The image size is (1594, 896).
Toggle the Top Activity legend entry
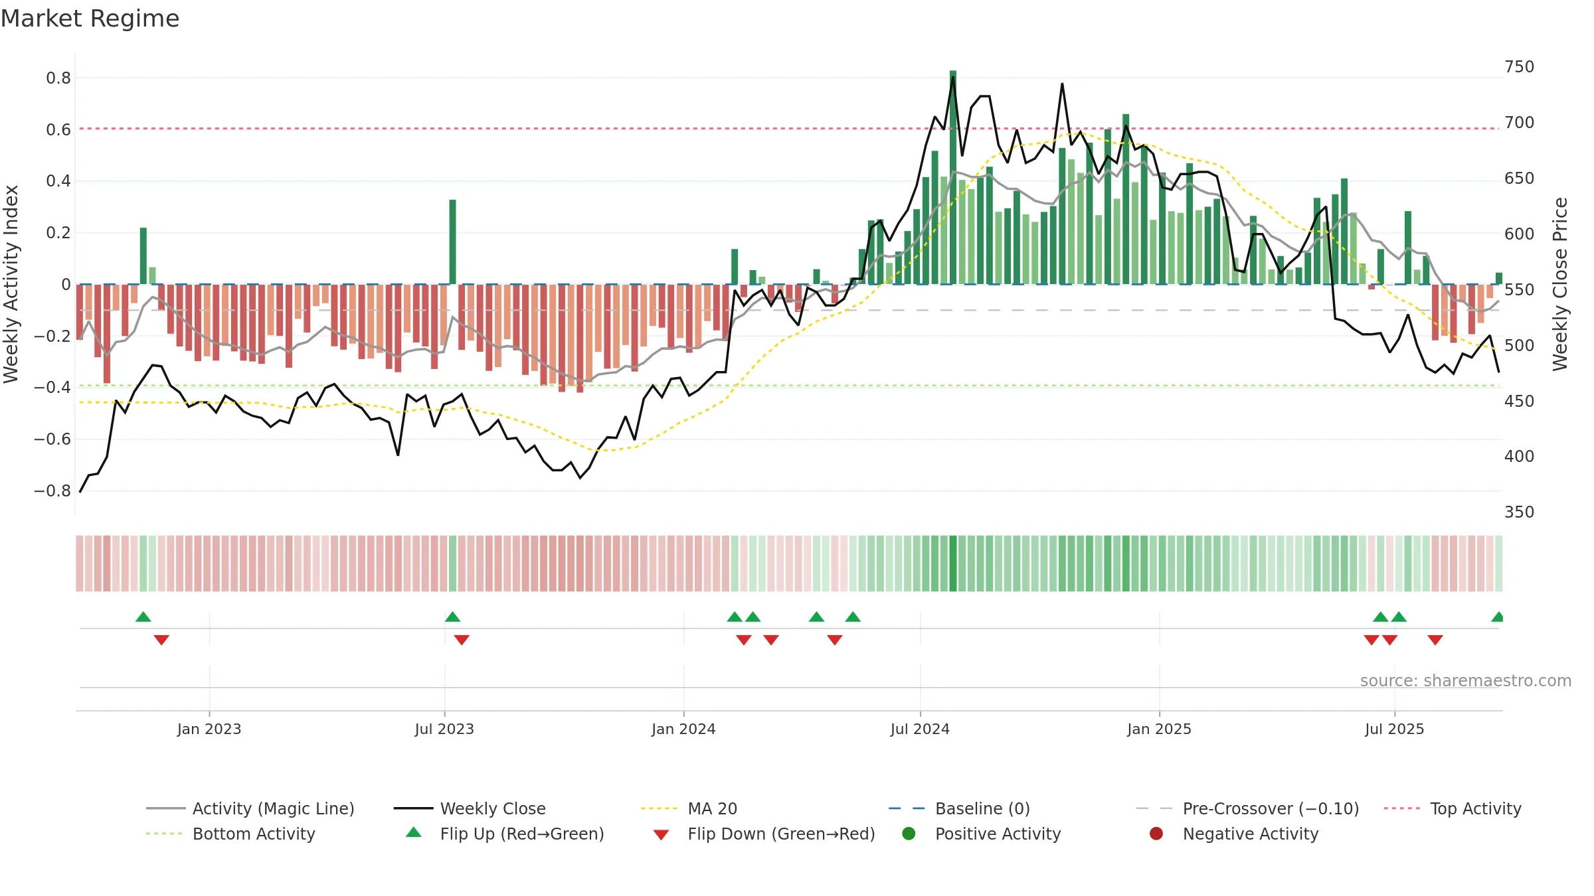click(x=1452, y=808)
